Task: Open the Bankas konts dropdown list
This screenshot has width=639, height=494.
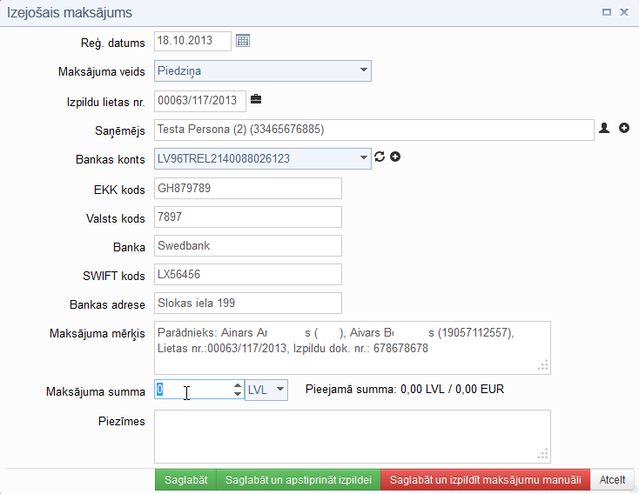Action: coord(363,158)
